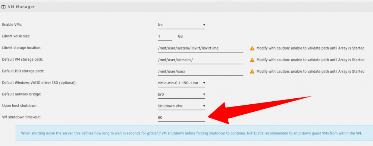This screenshot has height=146, width=373.
Task: Click the VM Manager heading text
Action: tap(21, 7)
